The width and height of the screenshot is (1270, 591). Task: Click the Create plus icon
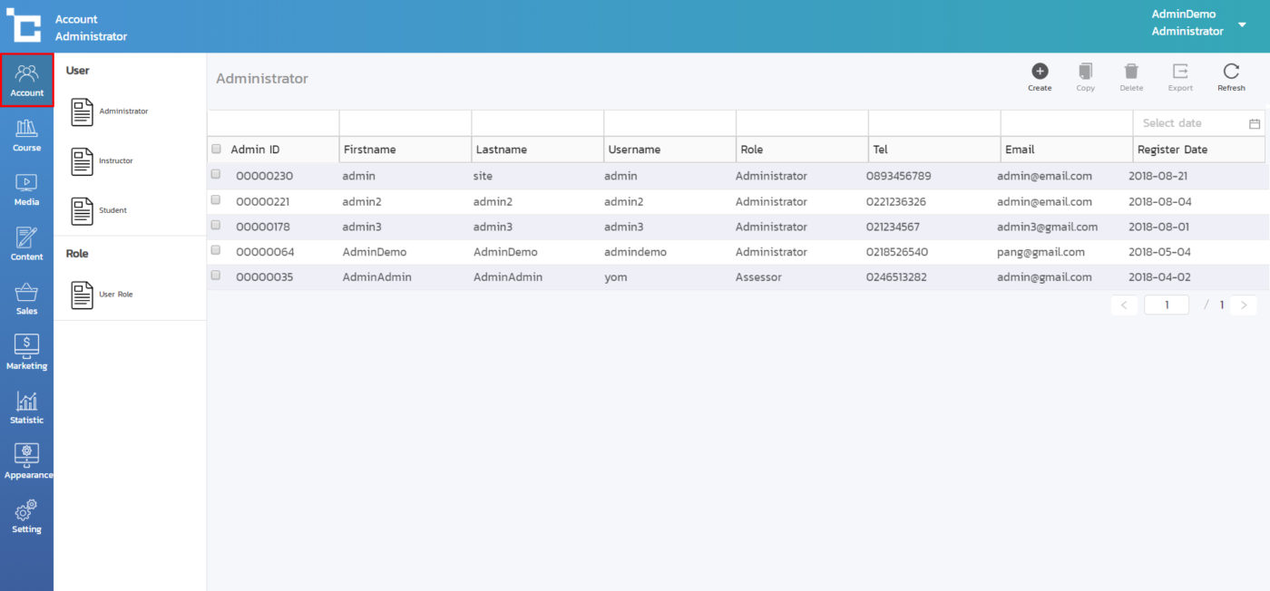(1040, 72)
